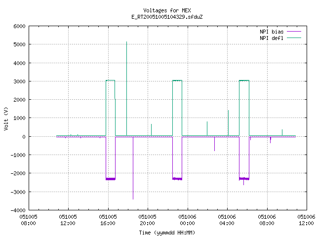Click the purple NPI bias legend line
Viewport: 316px width, 237px height.
pyautogui.click(x=294, y=32)
